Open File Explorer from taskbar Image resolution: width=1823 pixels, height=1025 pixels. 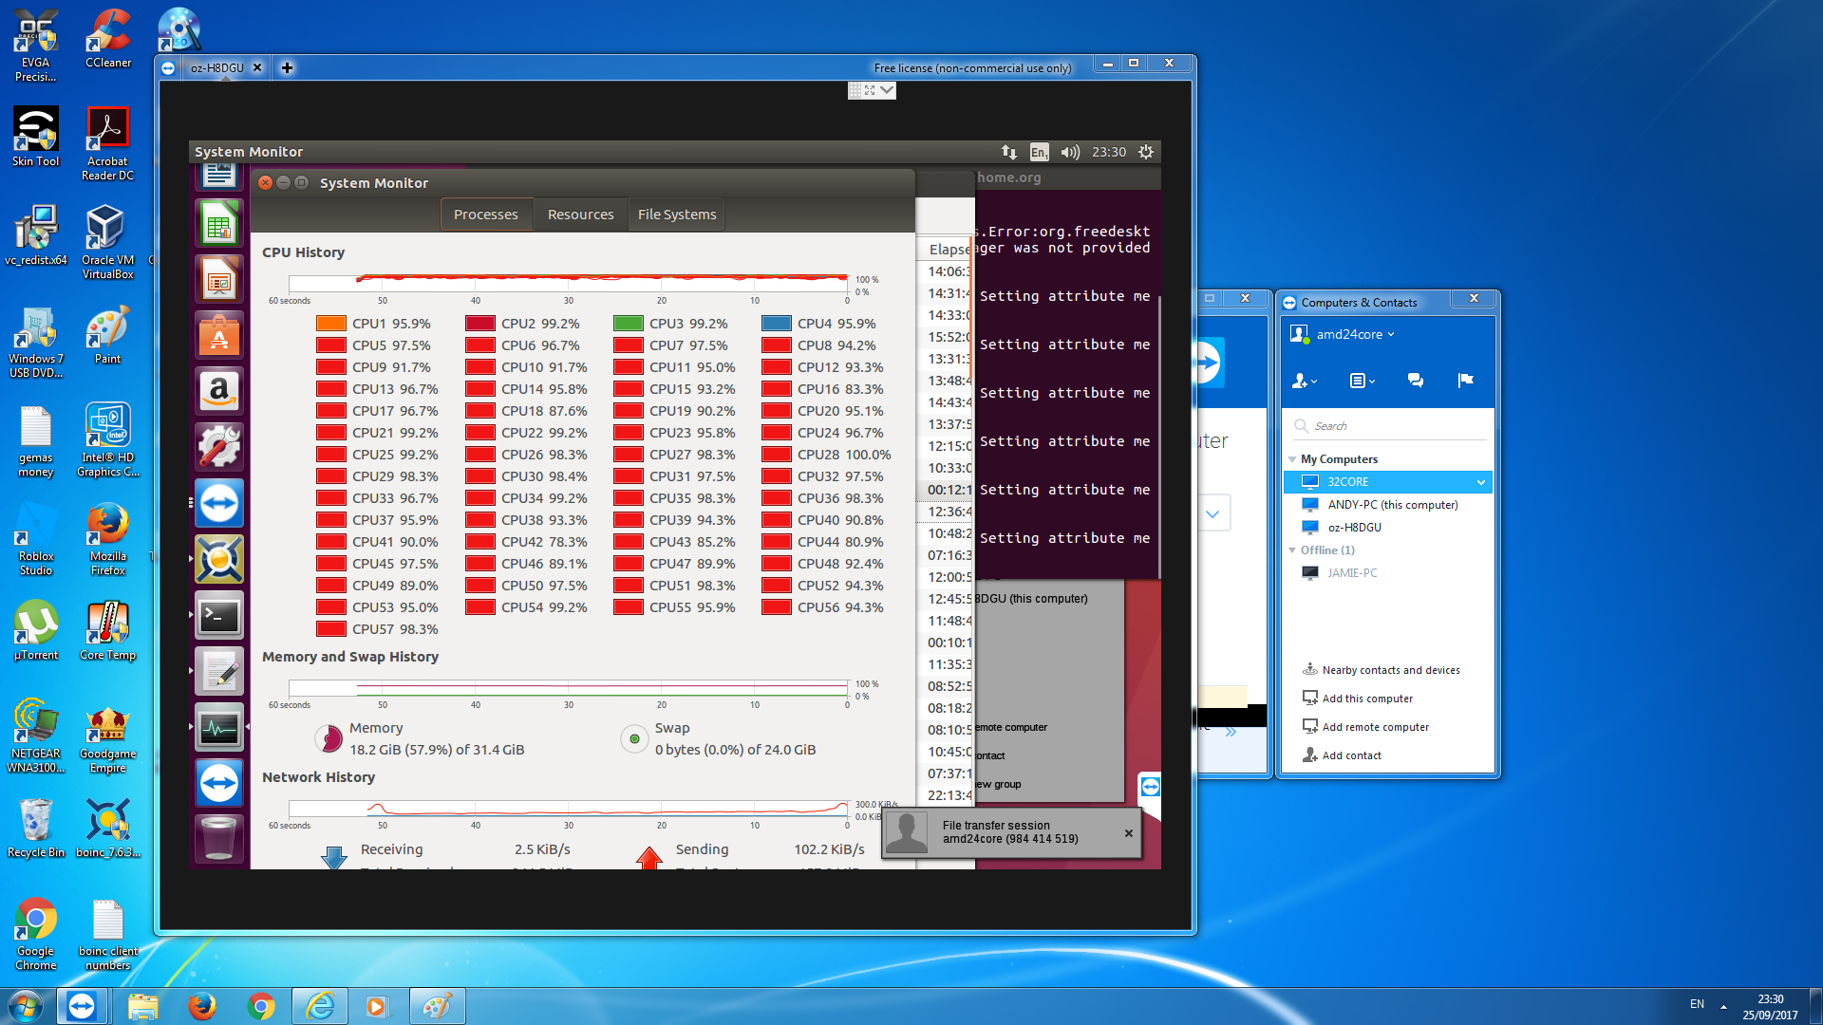tap(142, 1006)
